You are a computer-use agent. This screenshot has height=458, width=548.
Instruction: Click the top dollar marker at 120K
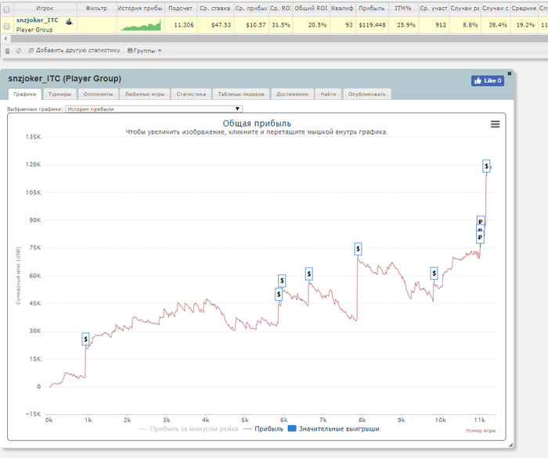(486, 166)
